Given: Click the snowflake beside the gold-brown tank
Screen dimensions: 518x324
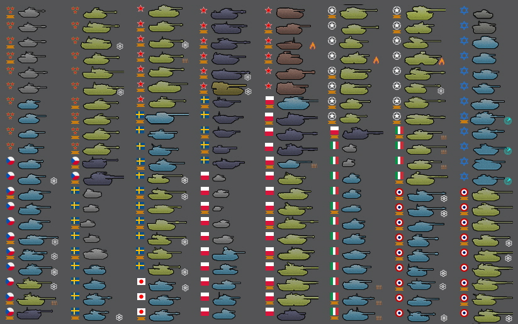Looking at the screenshot, I should pyautogui.click(x=248, y=91).
